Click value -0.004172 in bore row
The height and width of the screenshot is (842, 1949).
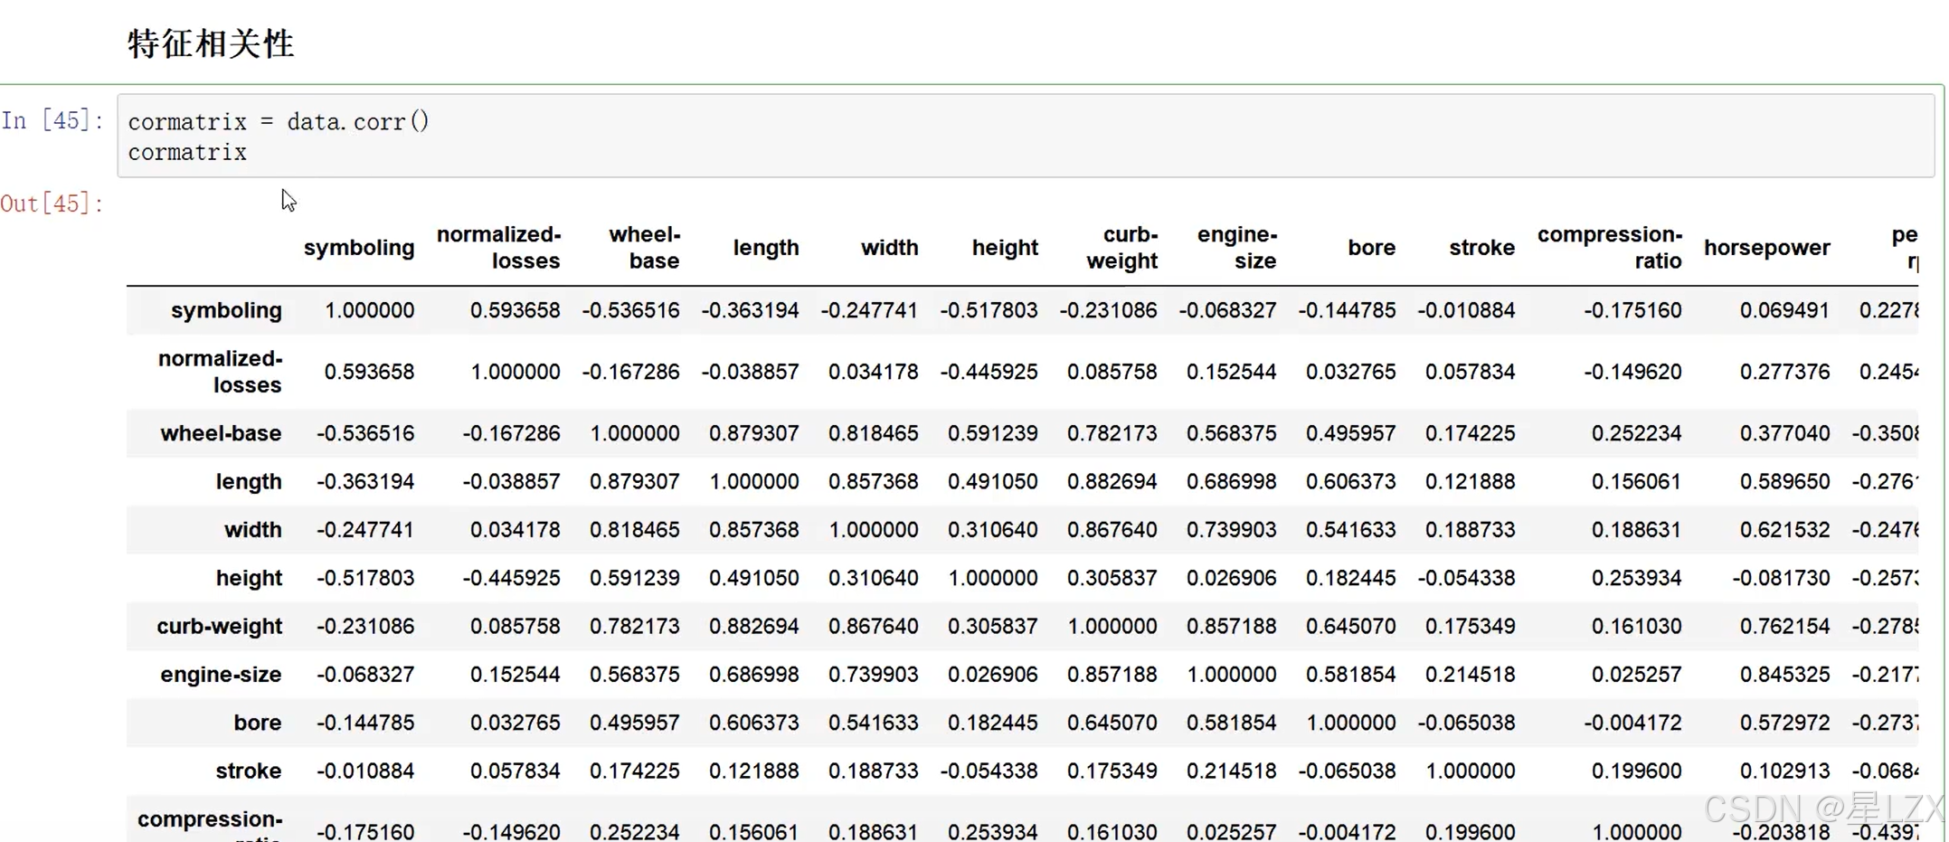coord(1632,723)
